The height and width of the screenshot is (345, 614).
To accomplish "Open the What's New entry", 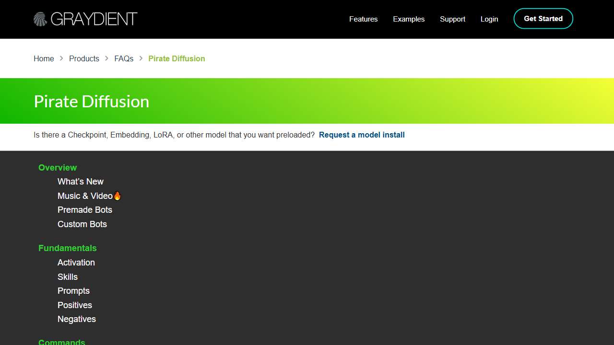I will click(81, 182).
